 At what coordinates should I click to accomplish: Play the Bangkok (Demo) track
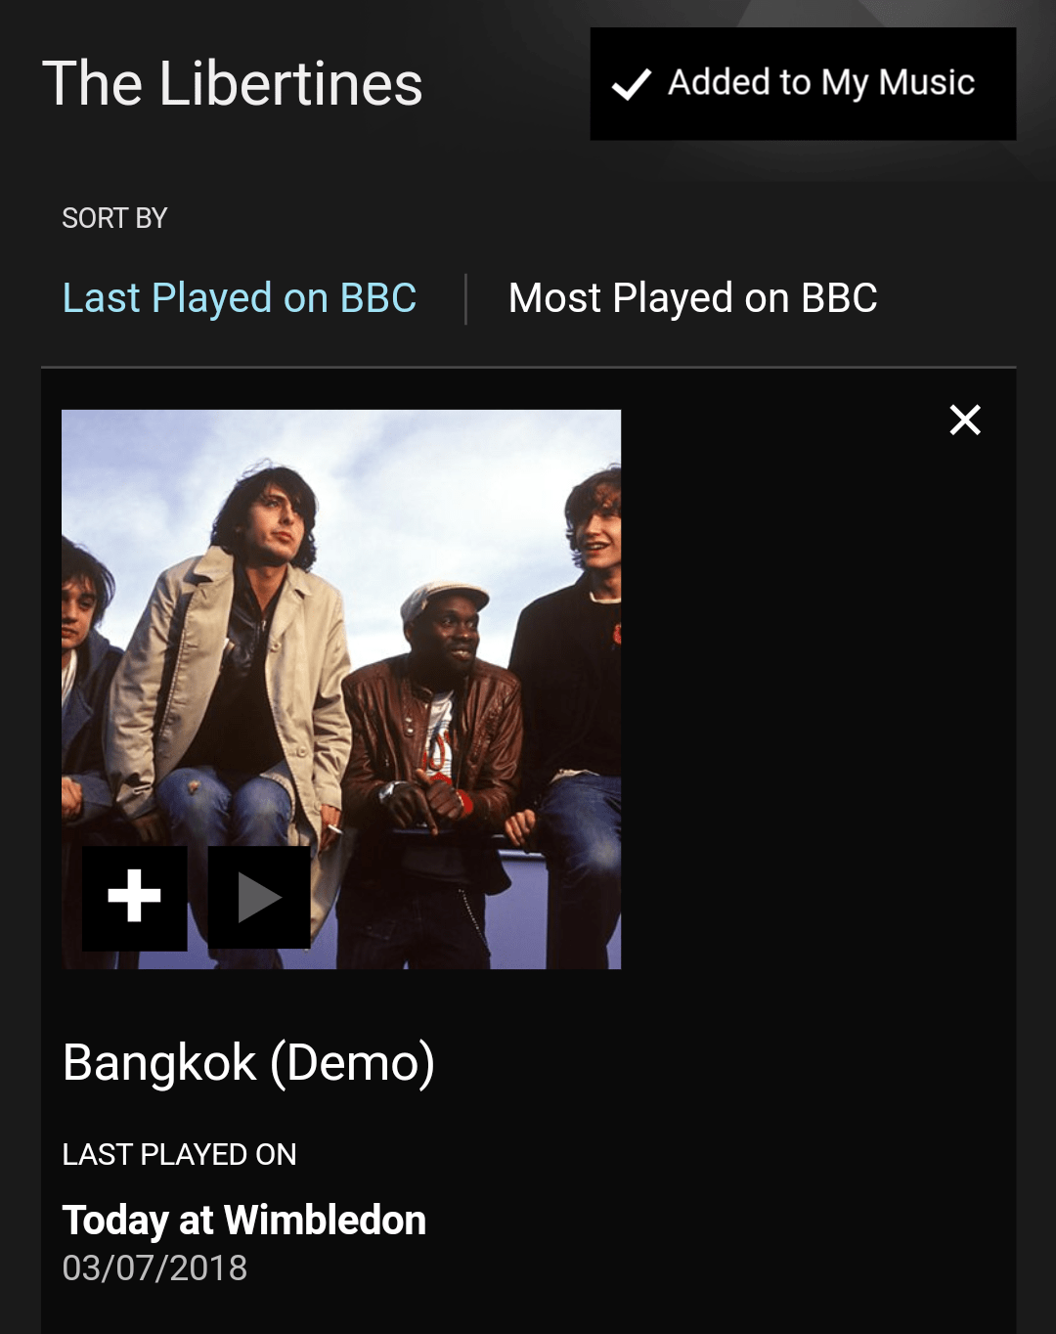[259, 897]
